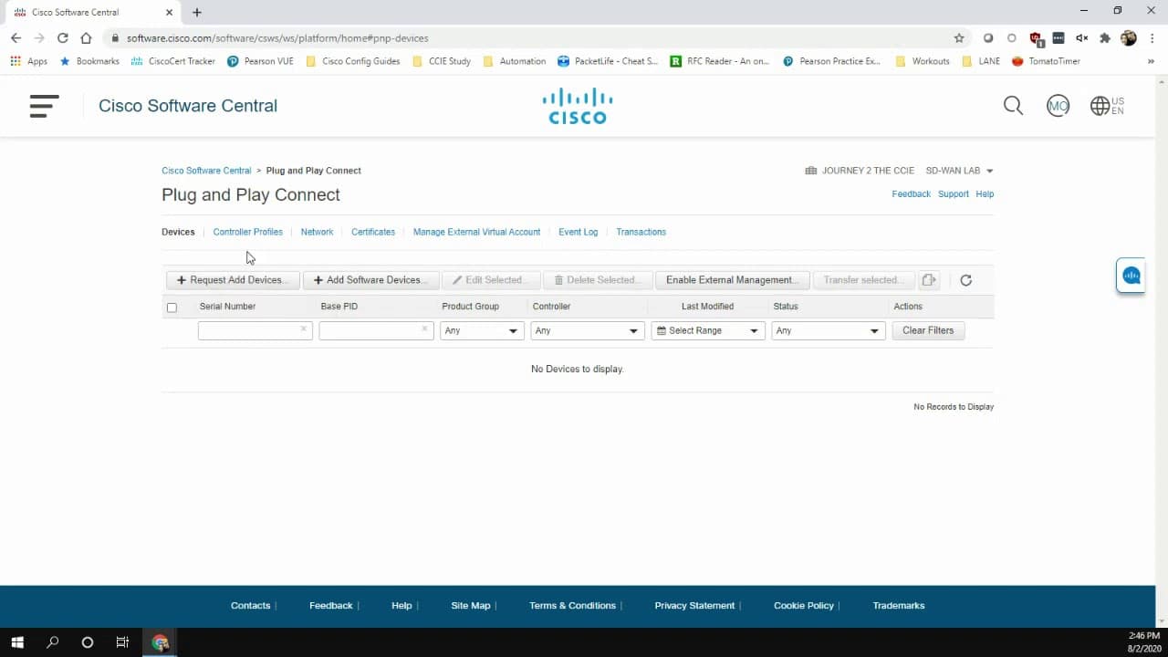Clear the Serial Number filter text
Screen dimensions: 1168x657
click(303, 329)
